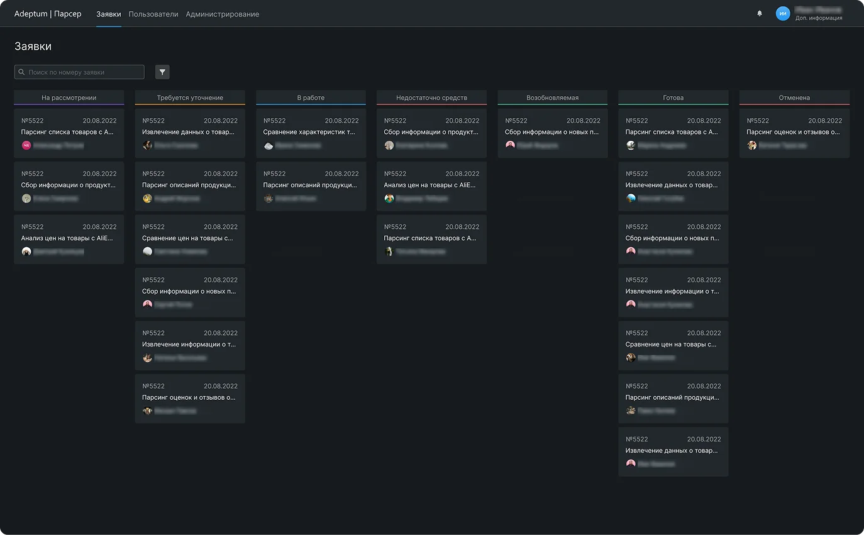
Task: Click avatar on "Парсинг списка товаров" card in Готова
Action: pos(631,145)
